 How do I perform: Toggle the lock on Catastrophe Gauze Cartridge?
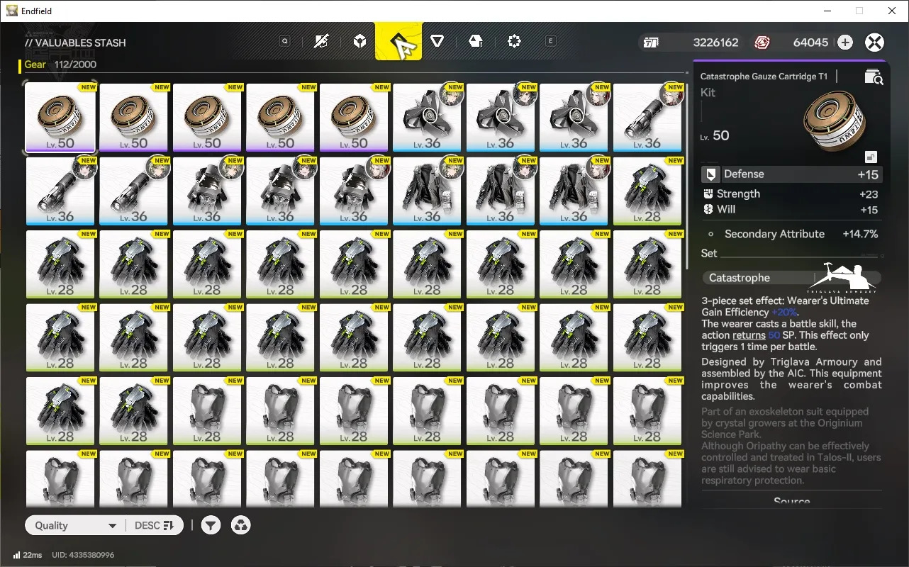pos(871,157)
